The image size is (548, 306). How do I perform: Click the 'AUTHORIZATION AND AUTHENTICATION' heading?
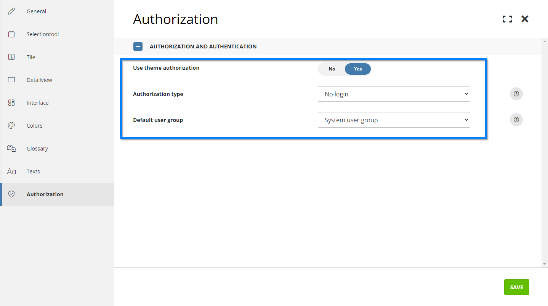pos(203,46)
